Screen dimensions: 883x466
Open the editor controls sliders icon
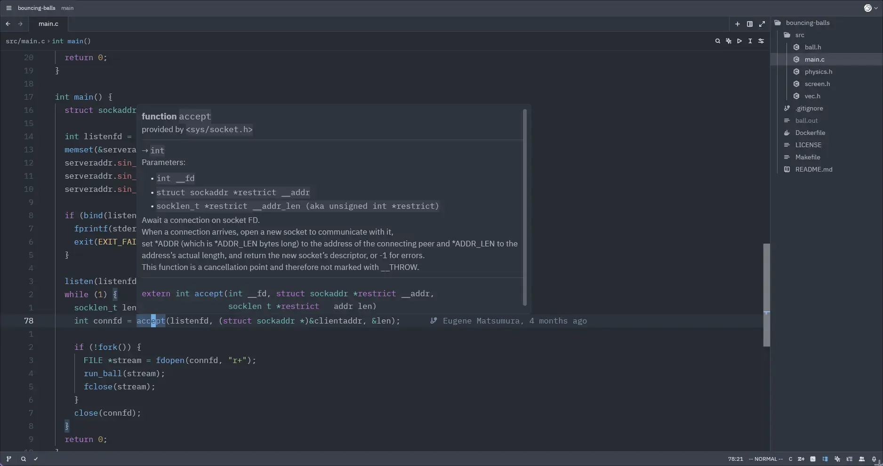click(x=761, y=41)
